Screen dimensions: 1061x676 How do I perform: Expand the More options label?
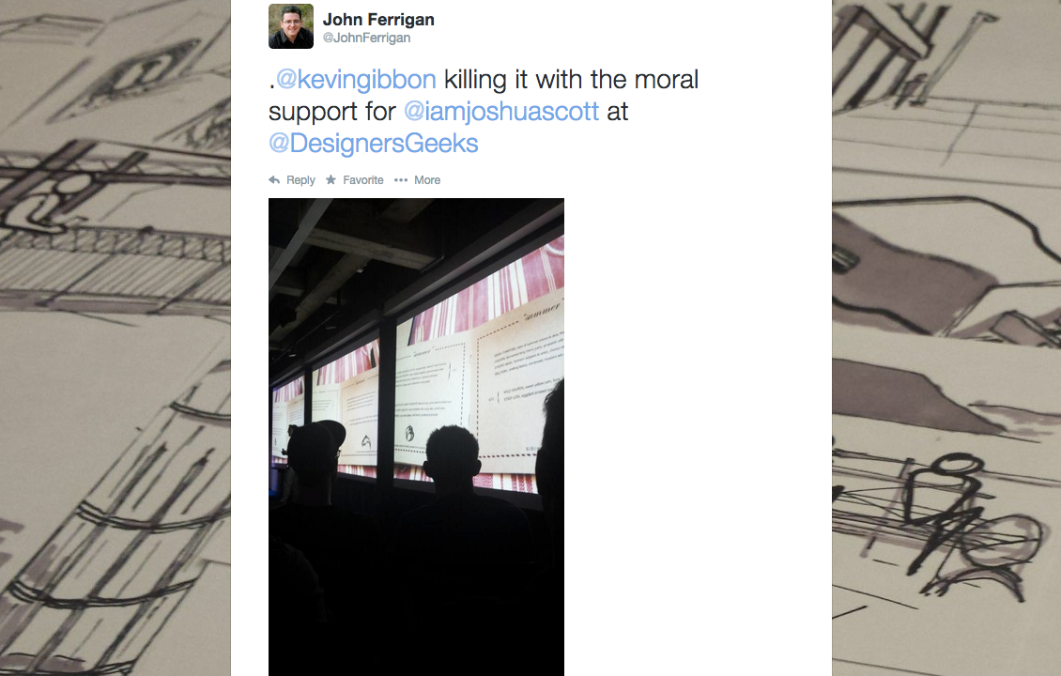(x=427, y=180)
